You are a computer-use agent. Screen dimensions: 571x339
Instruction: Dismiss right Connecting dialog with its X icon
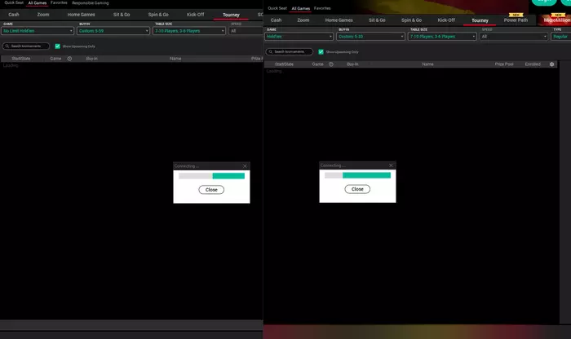pos(391,165)
